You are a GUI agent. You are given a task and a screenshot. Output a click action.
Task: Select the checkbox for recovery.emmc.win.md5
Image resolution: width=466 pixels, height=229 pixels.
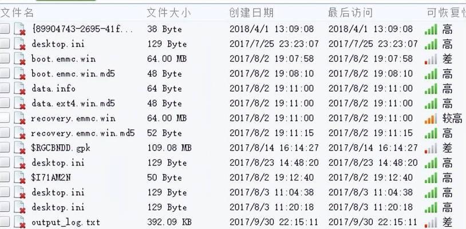point(5,132)
